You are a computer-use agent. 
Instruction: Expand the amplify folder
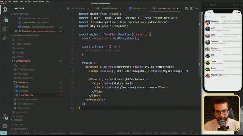[20, 53]
